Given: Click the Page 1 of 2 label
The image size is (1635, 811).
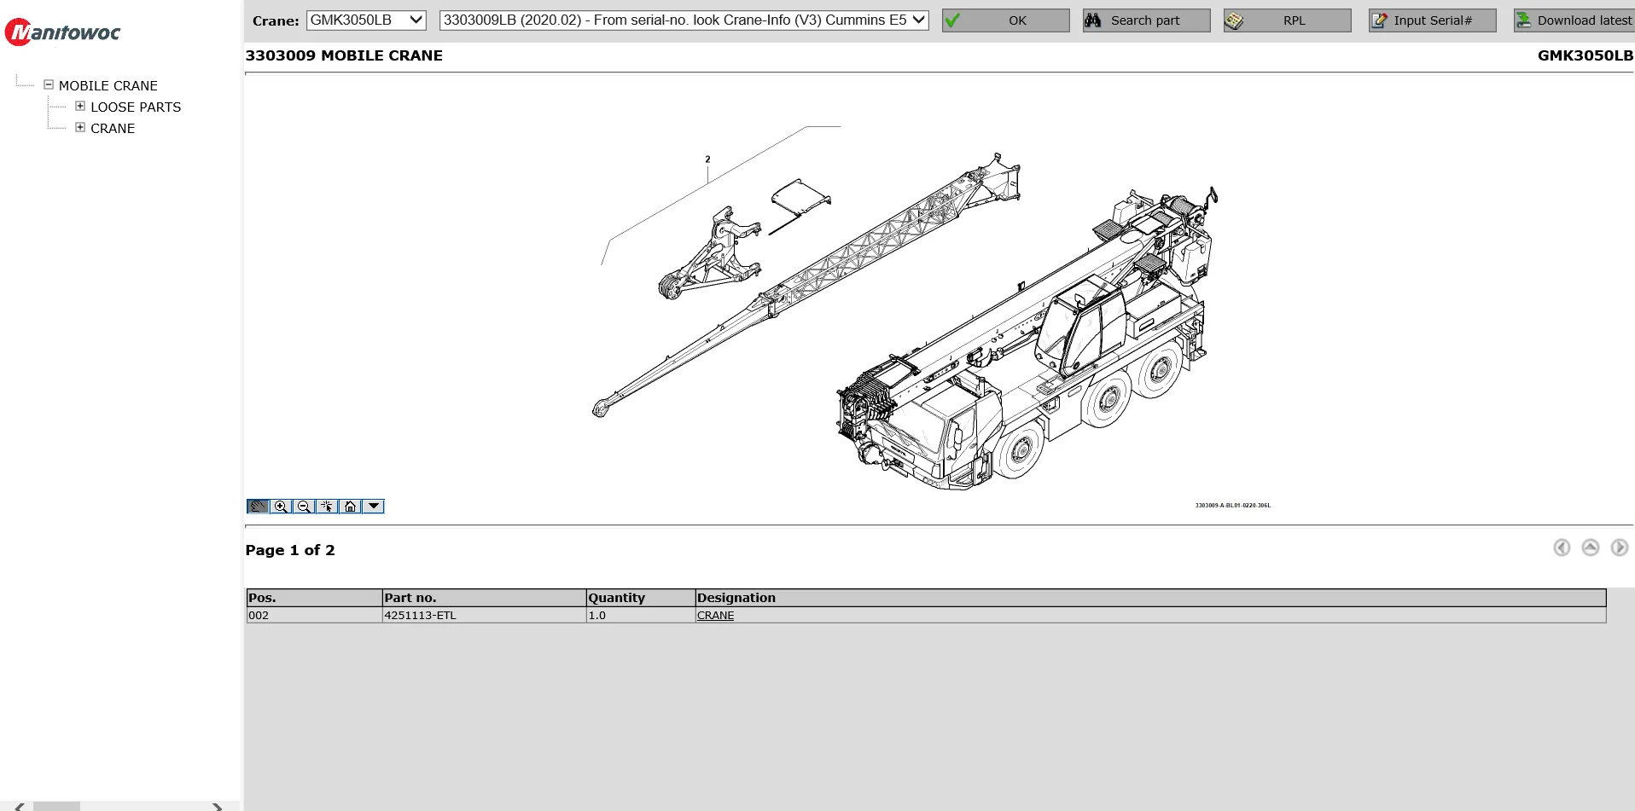Looking at the screenshot, I should [290, 550].
